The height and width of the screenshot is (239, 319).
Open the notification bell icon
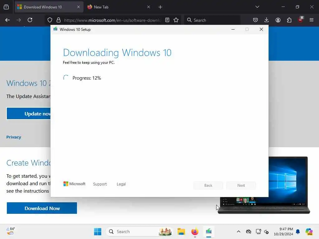298,232
